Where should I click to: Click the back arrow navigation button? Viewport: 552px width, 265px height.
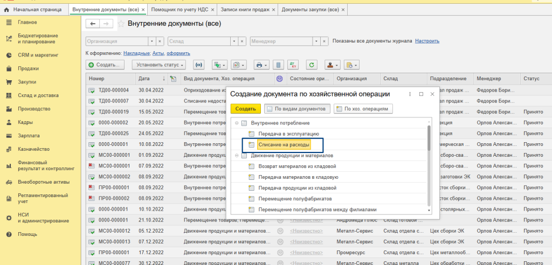tap(93, 24)
